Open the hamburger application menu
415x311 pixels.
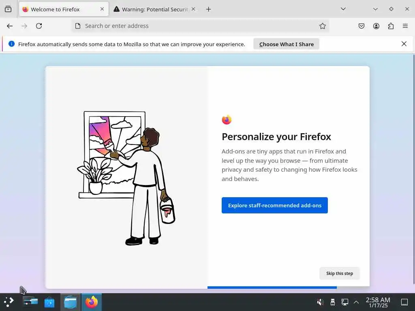[405, 26]
